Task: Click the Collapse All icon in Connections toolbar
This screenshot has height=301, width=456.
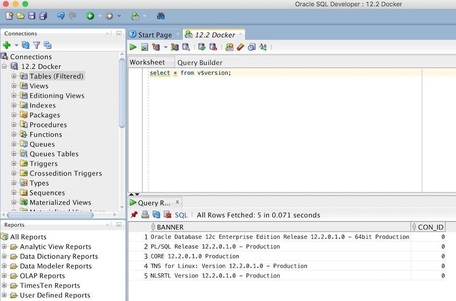Action: (x=47, y=45)
